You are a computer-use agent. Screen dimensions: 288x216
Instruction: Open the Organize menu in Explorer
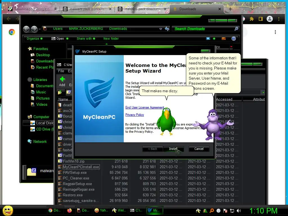pyautogui.click(x=35, y=39)
